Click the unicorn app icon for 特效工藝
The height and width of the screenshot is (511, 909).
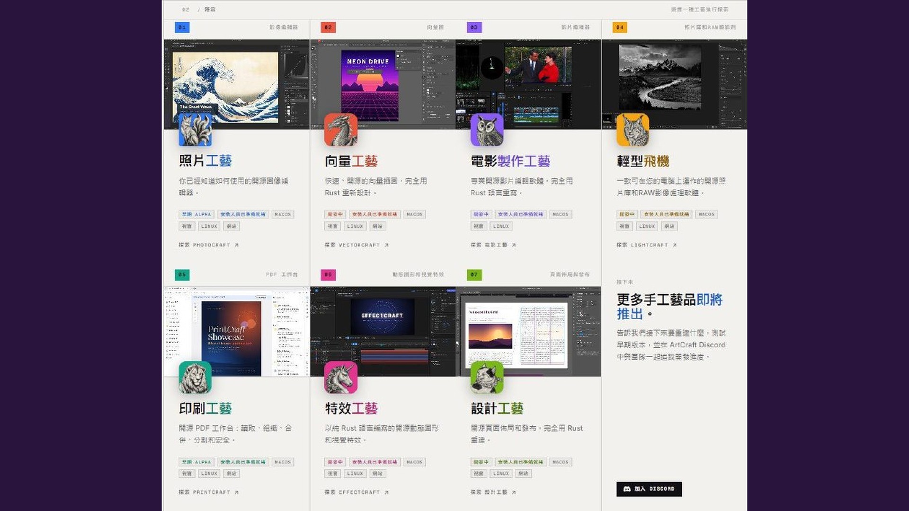(341, 378)
